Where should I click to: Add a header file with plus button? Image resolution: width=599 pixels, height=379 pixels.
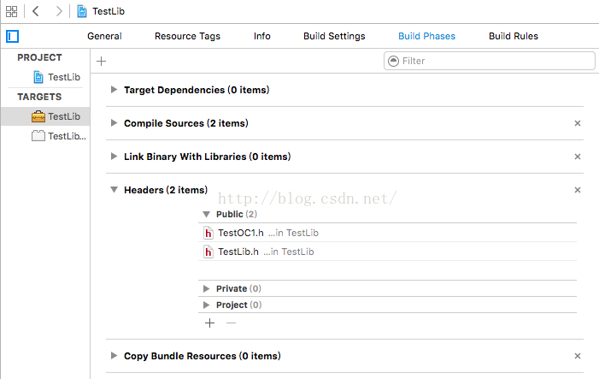(209, 323)
